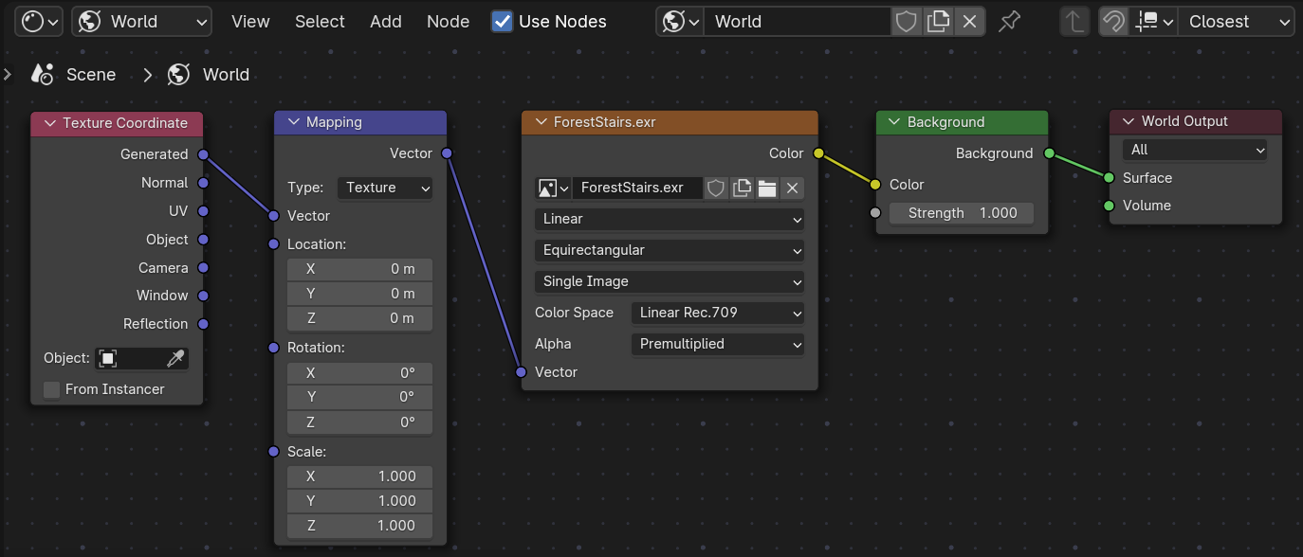Click the World Output Surface socket
Image resolution: width=1303 pixels, height=557 pixels.
click(1109, 178)
